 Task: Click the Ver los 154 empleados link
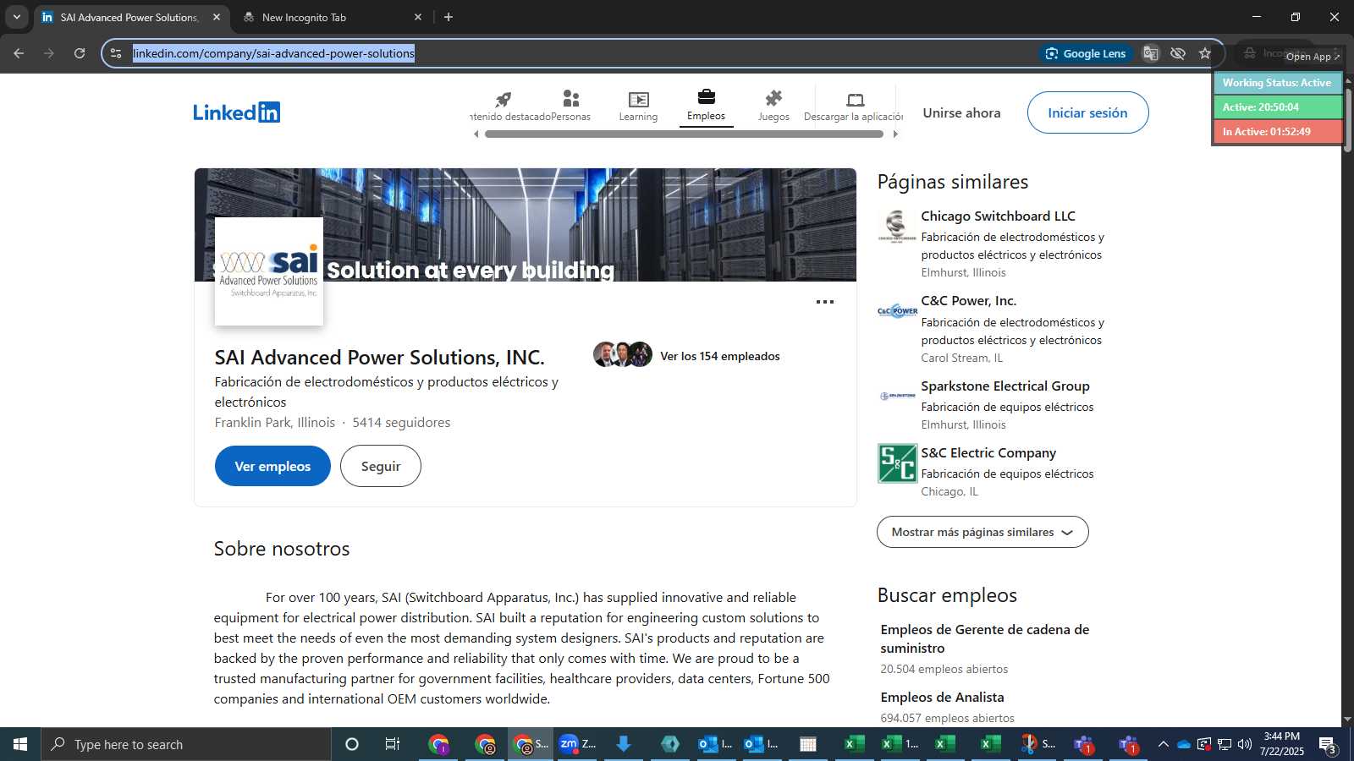point(719,356)
